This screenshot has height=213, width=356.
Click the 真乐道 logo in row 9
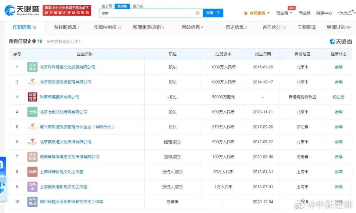point(32,187)
